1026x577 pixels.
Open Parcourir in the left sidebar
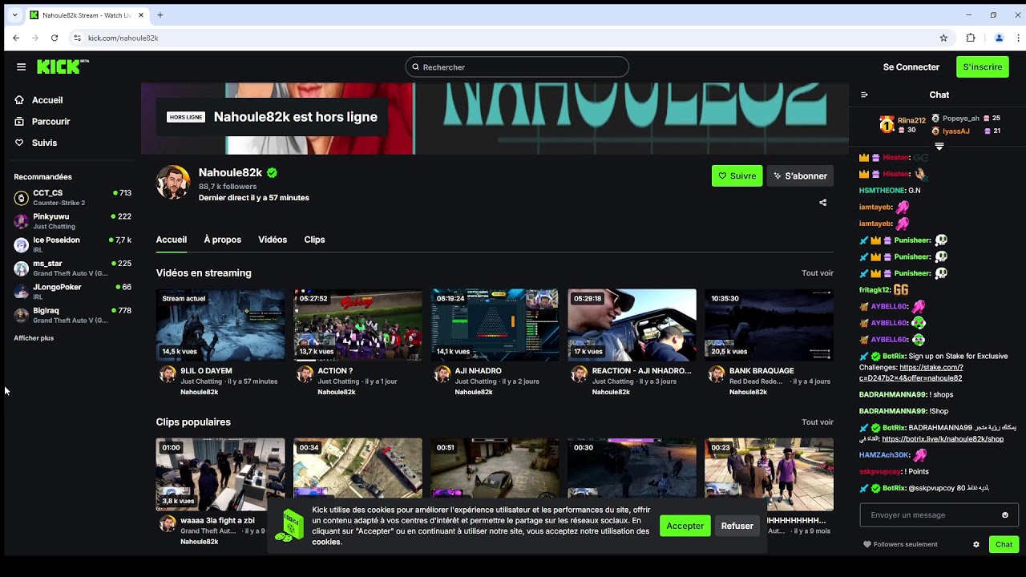pyautogui.click(x=42, y=122)
